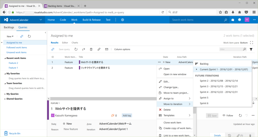Viewport: 258px width, 137px height.
Task: Copy results via clipboard icon in toolbar
Action: click(91, 49)
